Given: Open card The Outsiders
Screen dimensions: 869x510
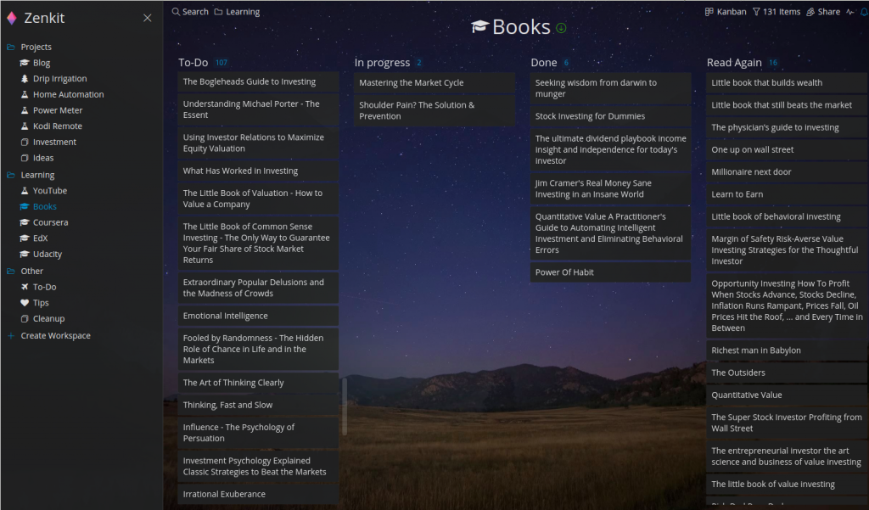Looking at the screenshot, I should coord(787,373).
